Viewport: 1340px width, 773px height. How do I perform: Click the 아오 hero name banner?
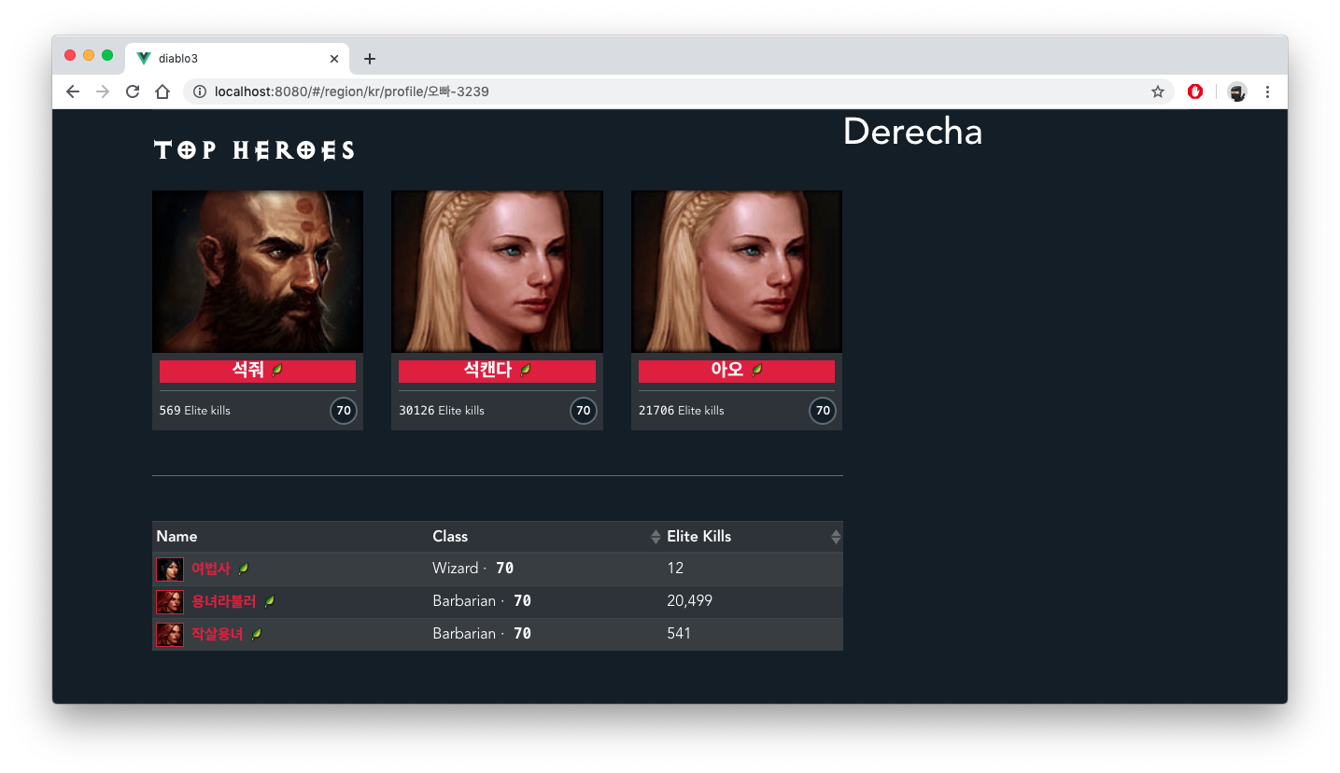737,371
